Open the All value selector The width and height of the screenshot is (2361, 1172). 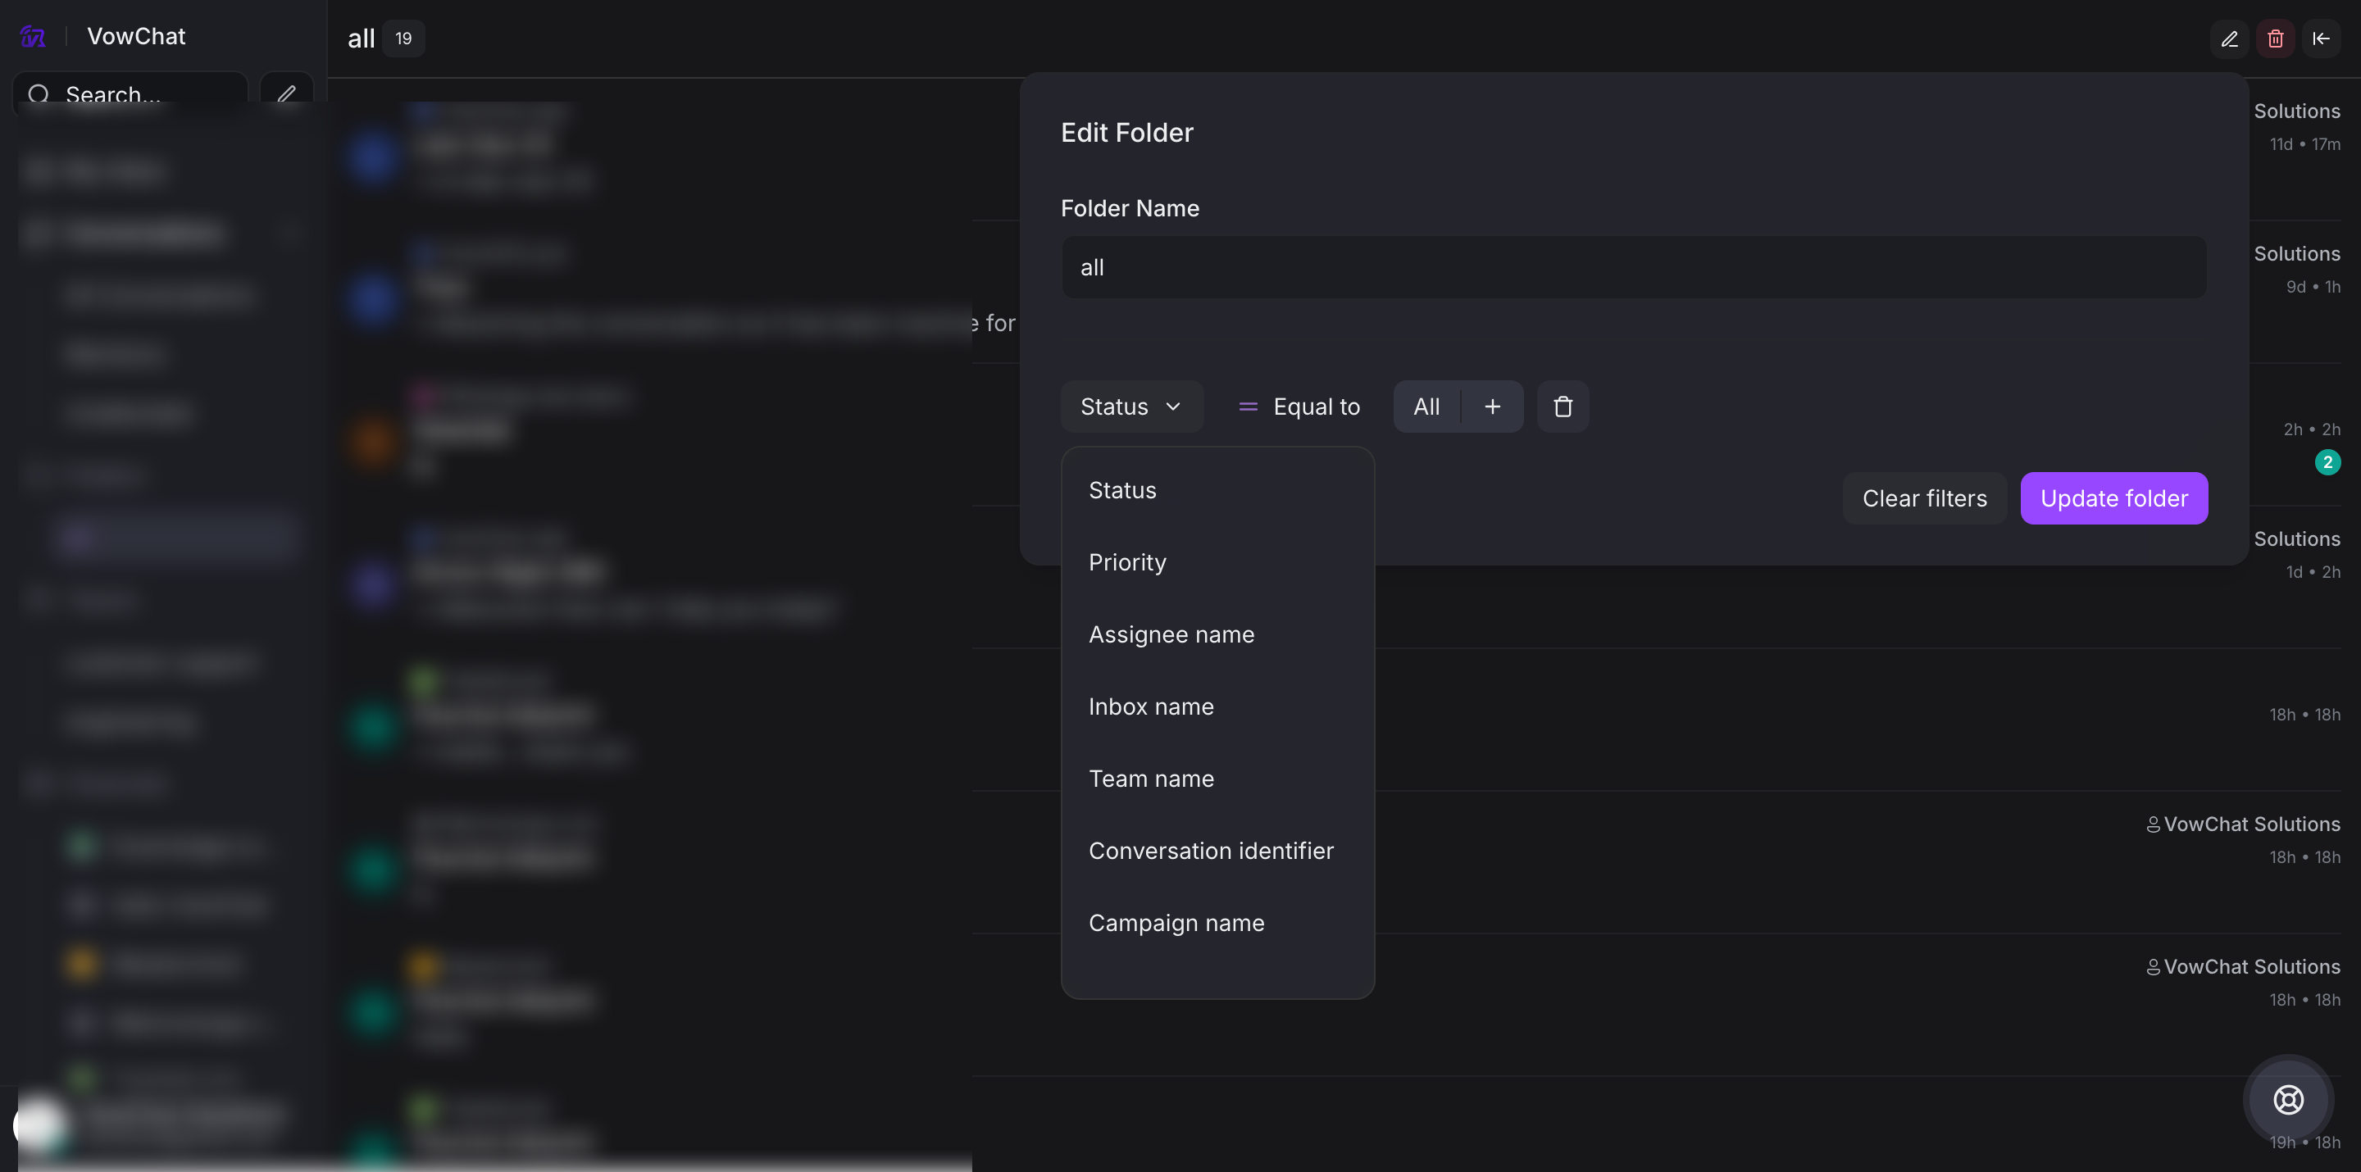tap(1426, 407)
